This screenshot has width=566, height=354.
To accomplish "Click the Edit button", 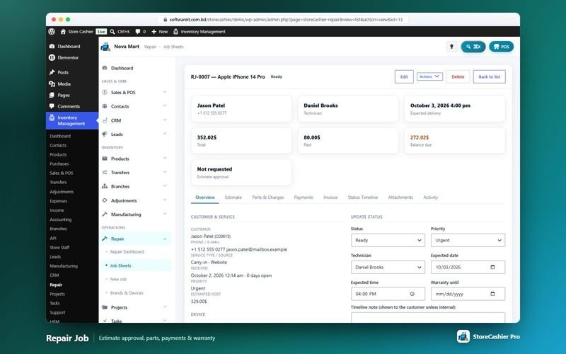I will (404, 76).
